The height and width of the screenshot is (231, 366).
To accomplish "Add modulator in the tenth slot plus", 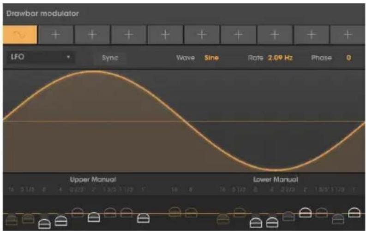I will 348,35.
